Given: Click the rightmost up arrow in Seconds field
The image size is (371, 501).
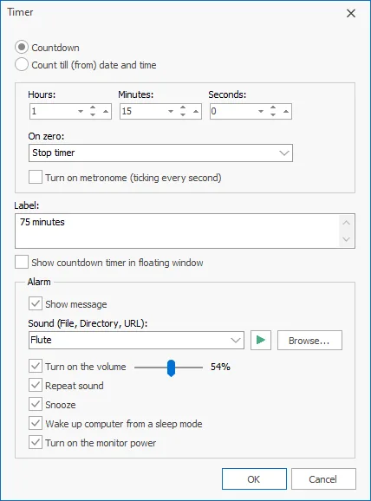Looking at the screenshot, I should tap(286, 112).
